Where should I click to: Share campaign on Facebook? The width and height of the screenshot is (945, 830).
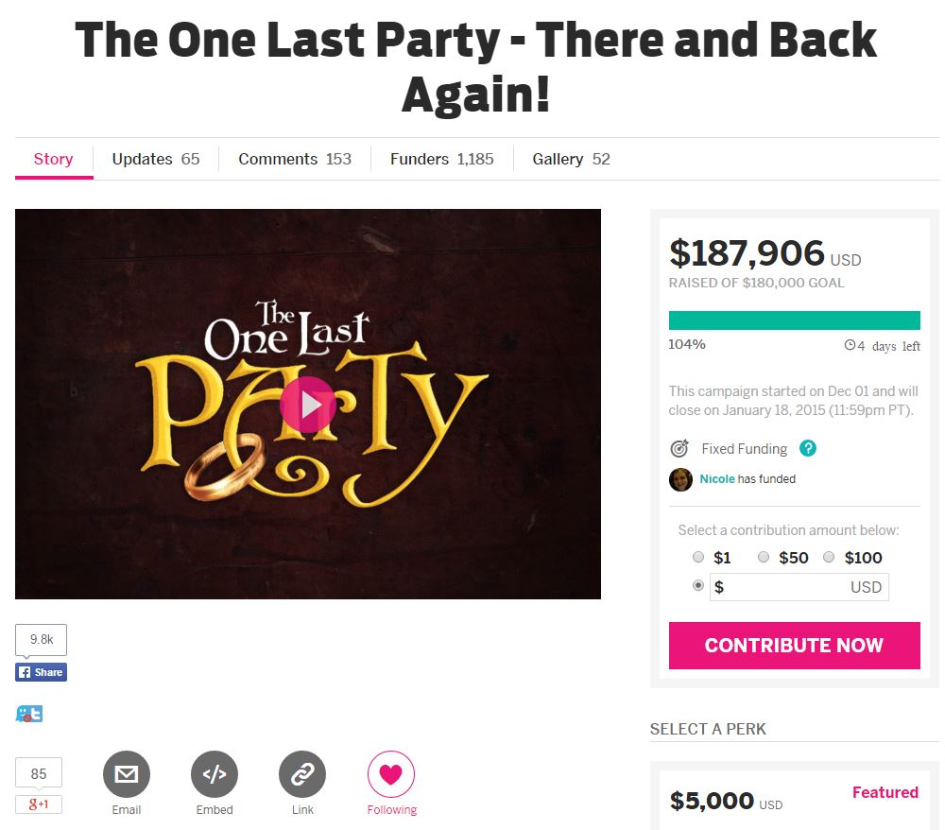click(41, 672)
